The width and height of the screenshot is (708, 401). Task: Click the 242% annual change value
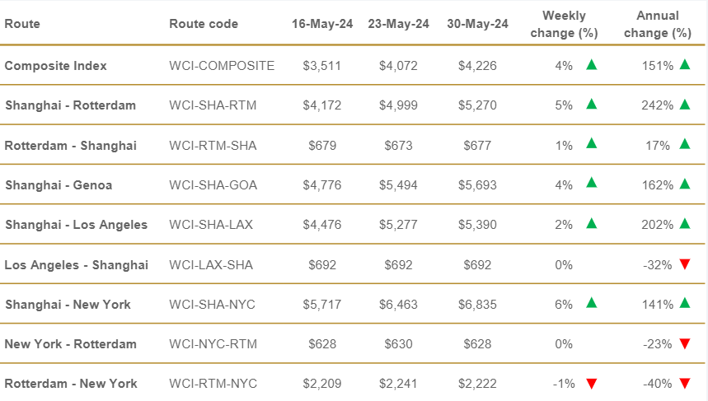[x=657, y=105]
